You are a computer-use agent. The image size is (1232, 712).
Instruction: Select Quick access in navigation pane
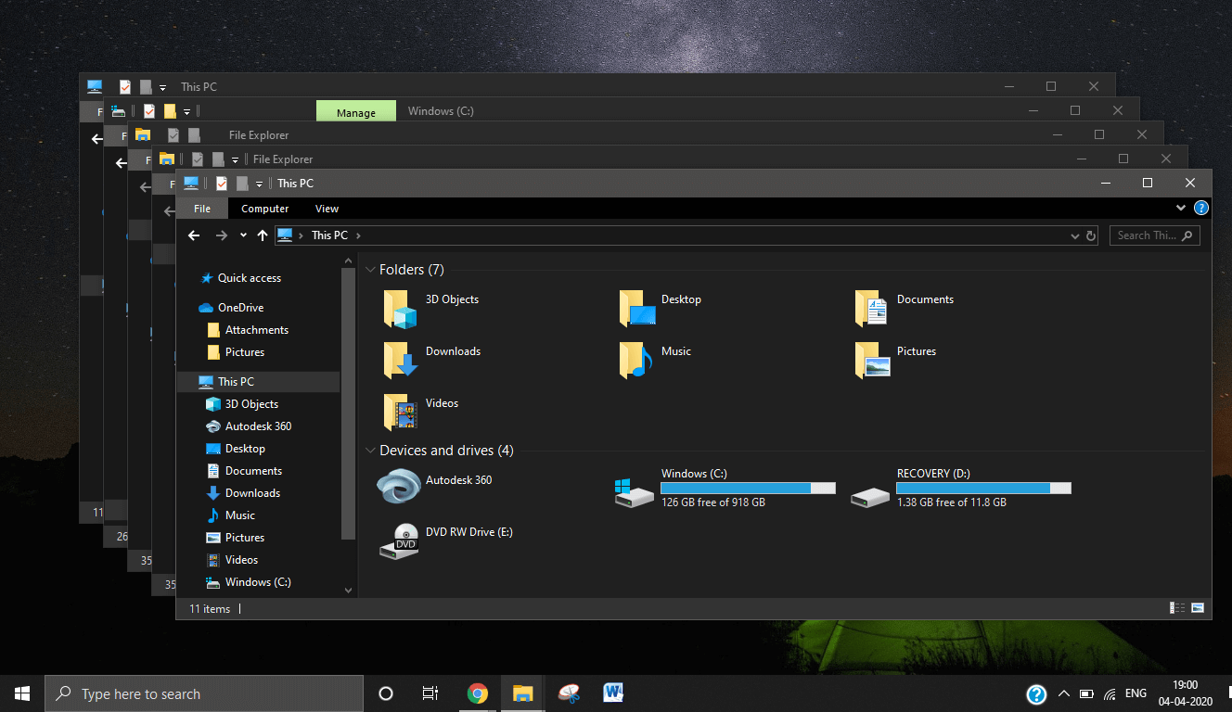[x=249, y=278]
